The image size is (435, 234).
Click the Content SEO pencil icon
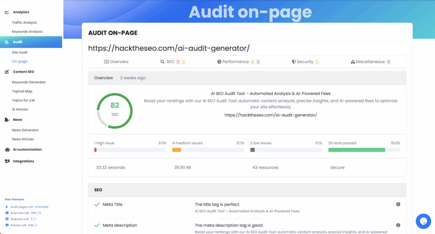[x=7, y=72]
